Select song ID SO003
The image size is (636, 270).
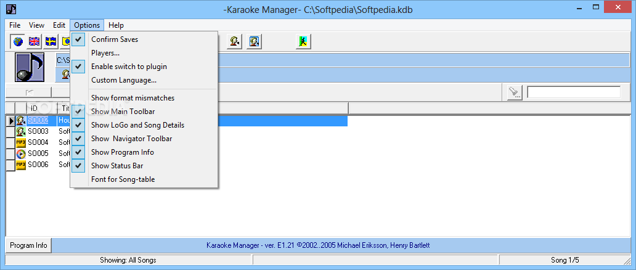[x=38, y=131]
